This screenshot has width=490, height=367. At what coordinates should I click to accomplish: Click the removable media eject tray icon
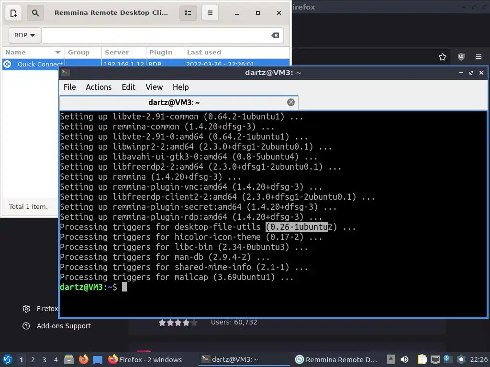(390, 359)
